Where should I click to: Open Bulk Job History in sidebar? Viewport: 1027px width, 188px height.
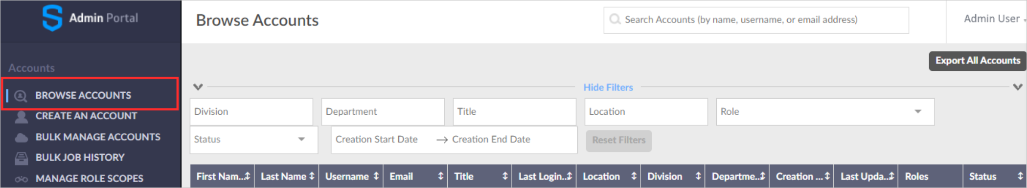tap(80, 158)
